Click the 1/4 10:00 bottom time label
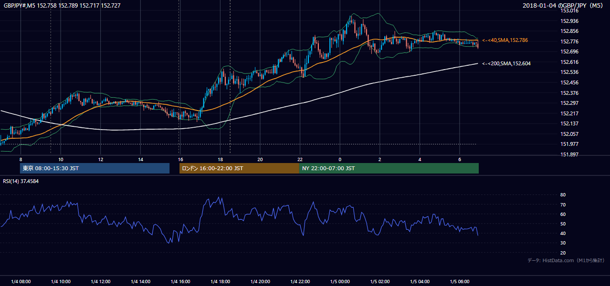Screen dimensions: 610x286 (x=61, y=282)
